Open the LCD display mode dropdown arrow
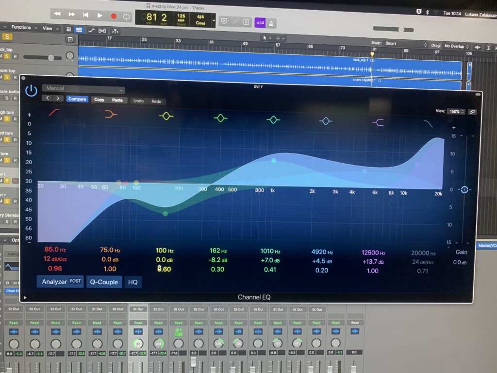Viewport: 497px width, 373px height. pos(214,20)
